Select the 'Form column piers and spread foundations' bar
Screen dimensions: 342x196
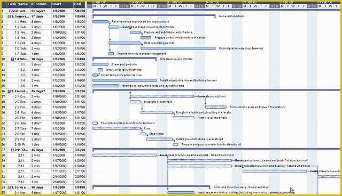coord(216,107)
